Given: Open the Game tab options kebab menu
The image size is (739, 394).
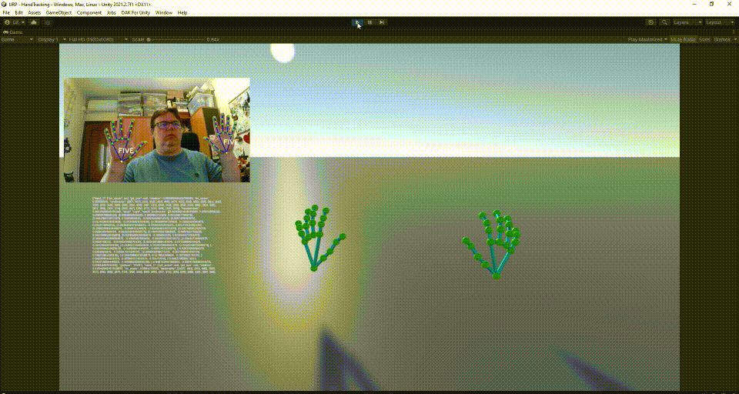Looking at the screenshot, I should click(734, 32).
